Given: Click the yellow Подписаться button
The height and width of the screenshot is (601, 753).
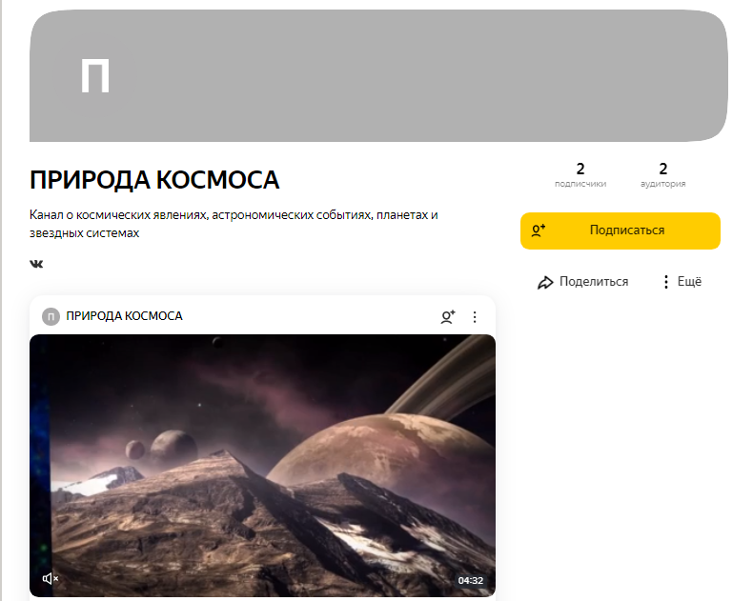Looking at the screenshot, I should pyautogui.click(x=620, y=230).
